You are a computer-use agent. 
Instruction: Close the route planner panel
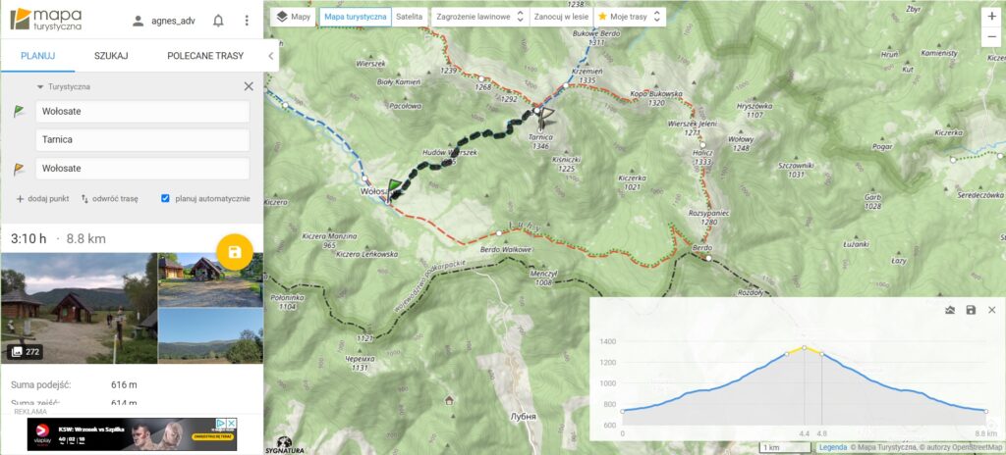click(x=249, y=86)
